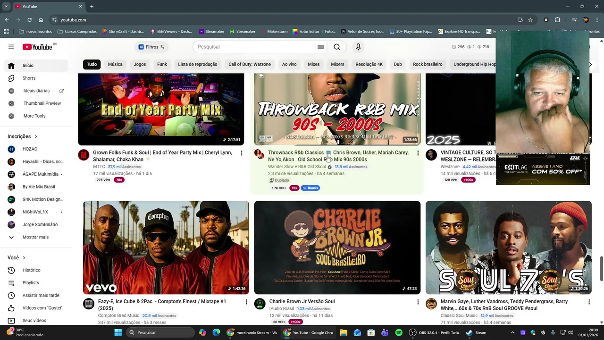This screenshot has height=340, width=604.
Task: Open more options for Marvin Gaye soul video
Action: pyautogui.click(x=589, y=302)
